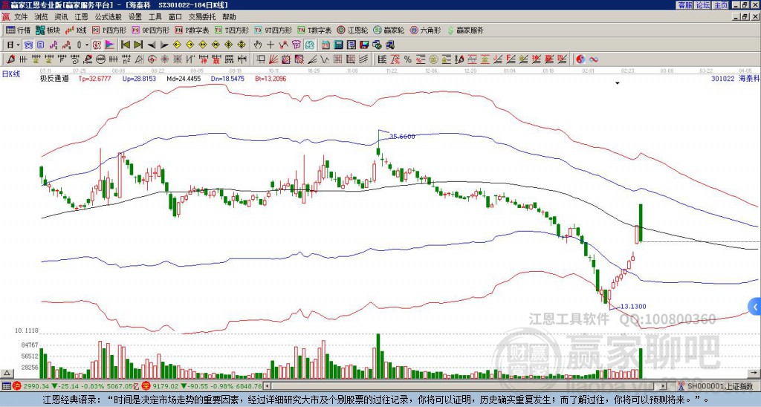Click the Shanghai index 2990.34 status value

coord(36,386)
